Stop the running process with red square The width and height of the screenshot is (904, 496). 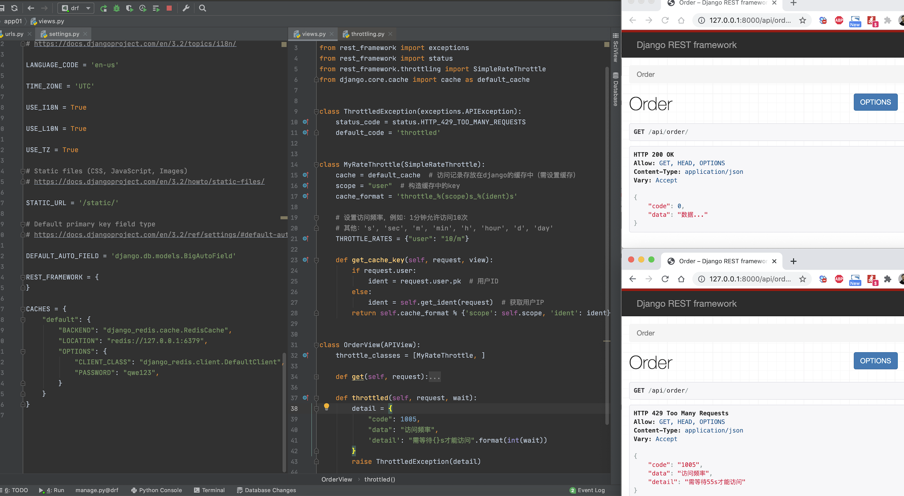coord(169,8)
